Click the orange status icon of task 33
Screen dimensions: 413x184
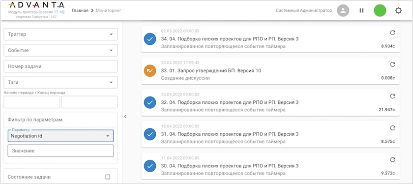pyautogui.click(x=150, y=71)
